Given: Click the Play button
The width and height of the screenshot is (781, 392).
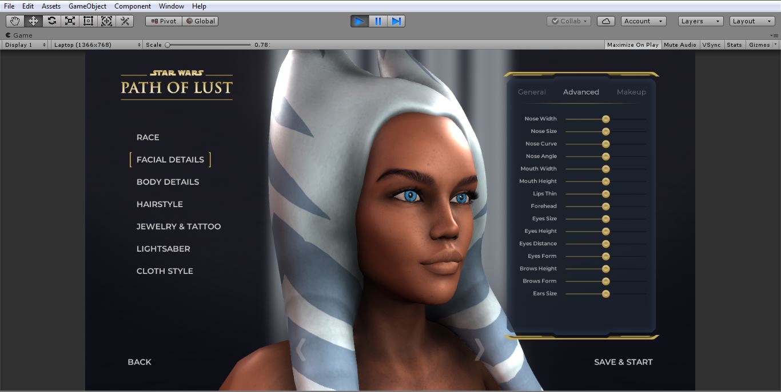Looking at the screenshot, I should 360,21.
